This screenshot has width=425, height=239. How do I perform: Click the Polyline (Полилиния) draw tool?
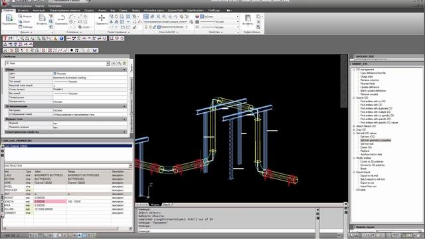[61, 20]
